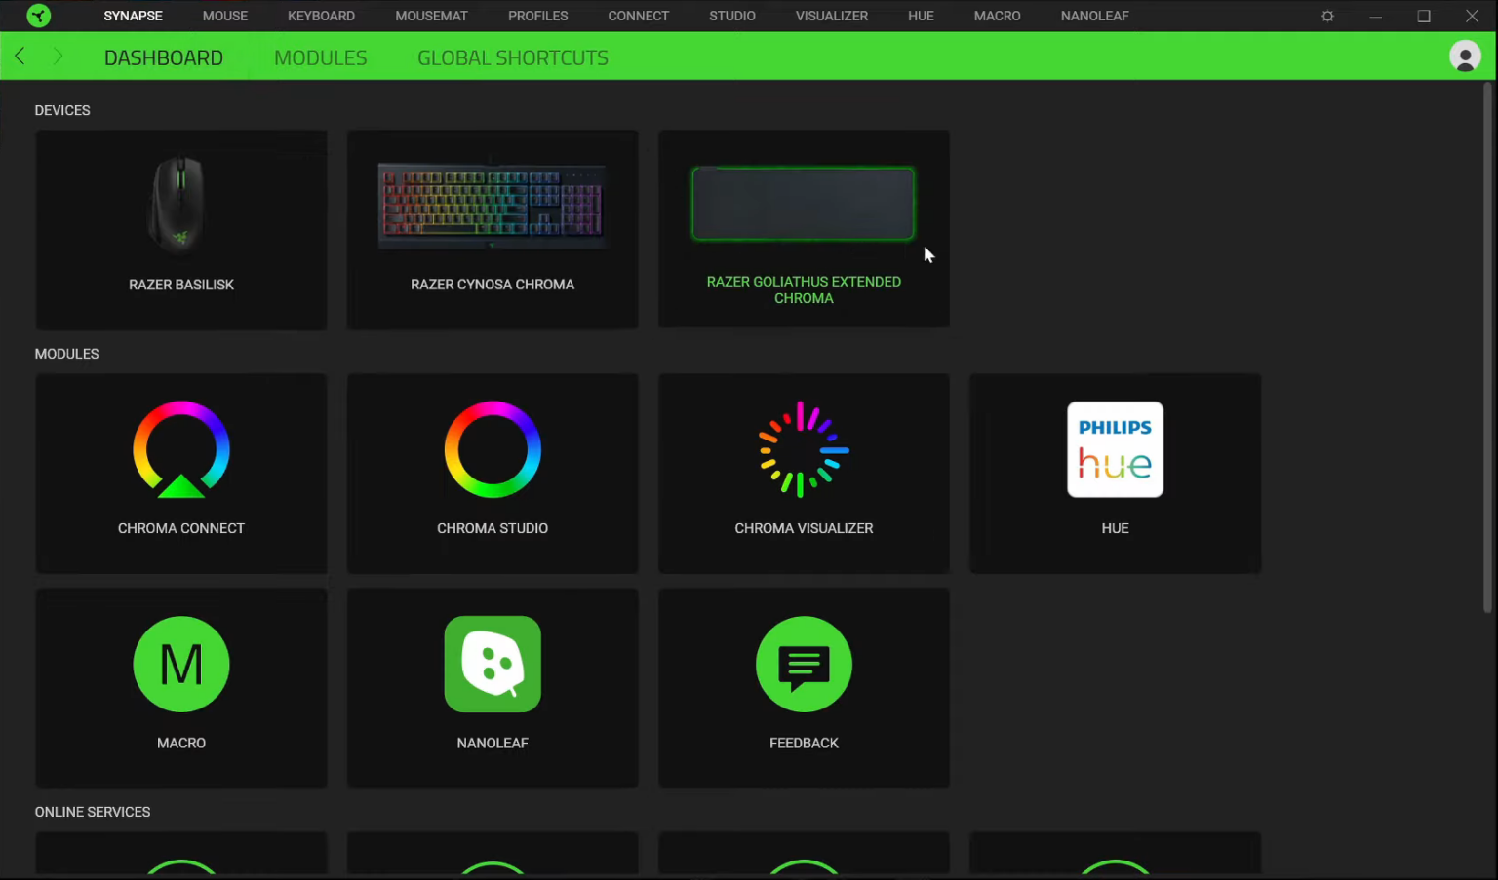The height and width of the screenshot is (880, 1498).
Task: Go back with the left arrow
Action: point(20,57)
